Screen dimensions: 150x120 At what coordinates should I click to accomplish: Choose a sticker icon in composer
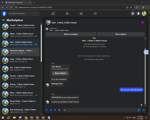pos(55,110)
